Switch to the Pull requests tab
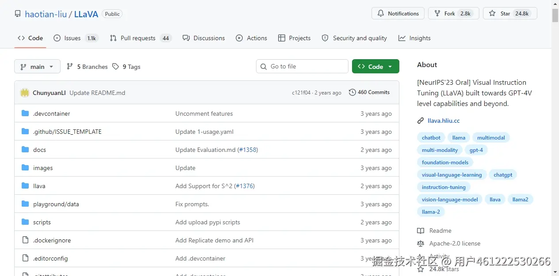The height and width of the screenshot is (276, 559). (x=141, y=38)
